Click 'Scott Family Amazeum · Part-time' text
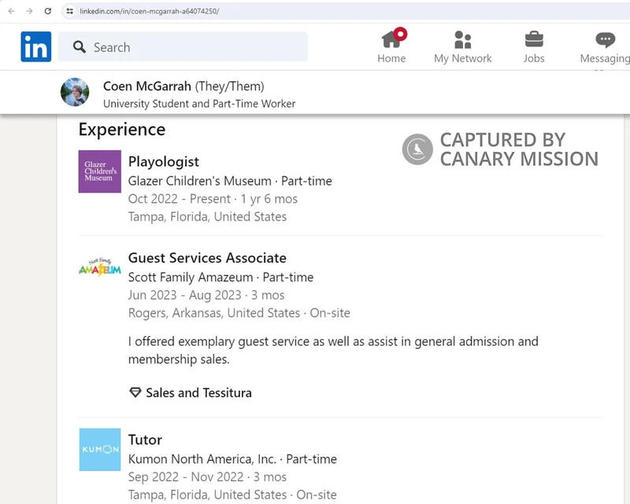 click(221, 277)
